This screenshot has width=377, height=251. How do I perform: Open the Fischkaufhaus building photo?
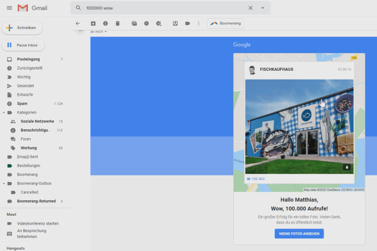coord(299,127)
